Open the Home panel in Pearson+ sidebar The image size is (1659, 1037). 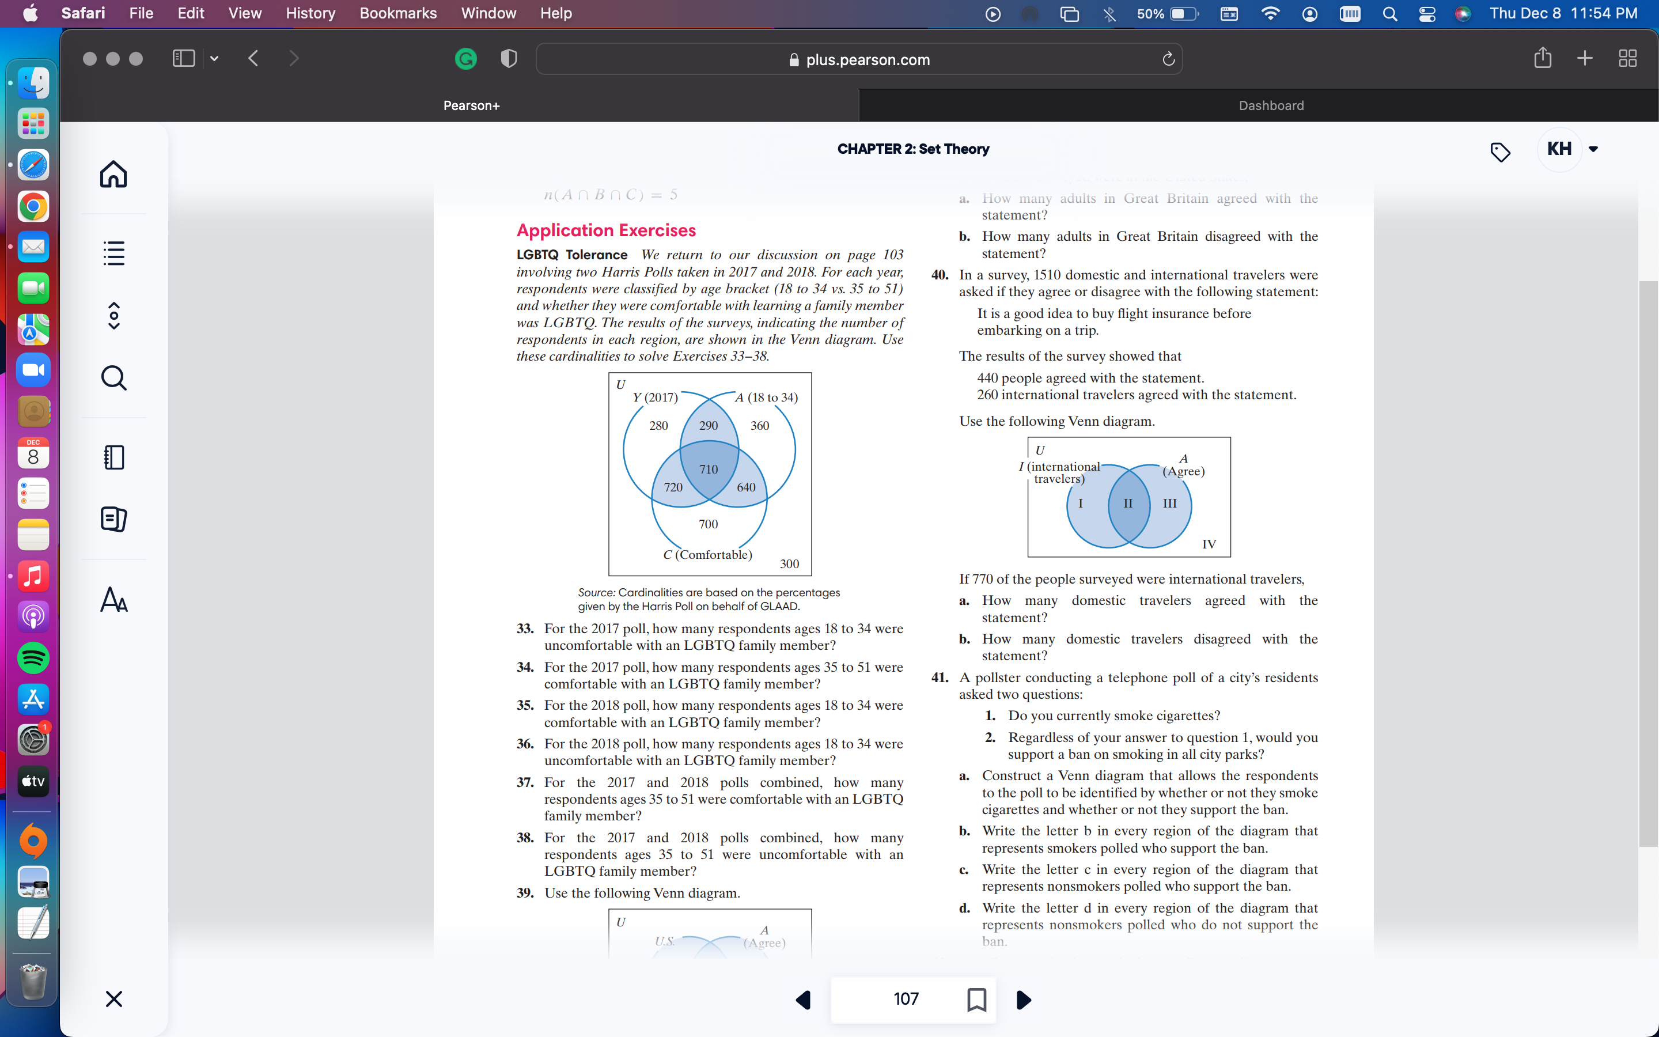[x=114, y=175]
